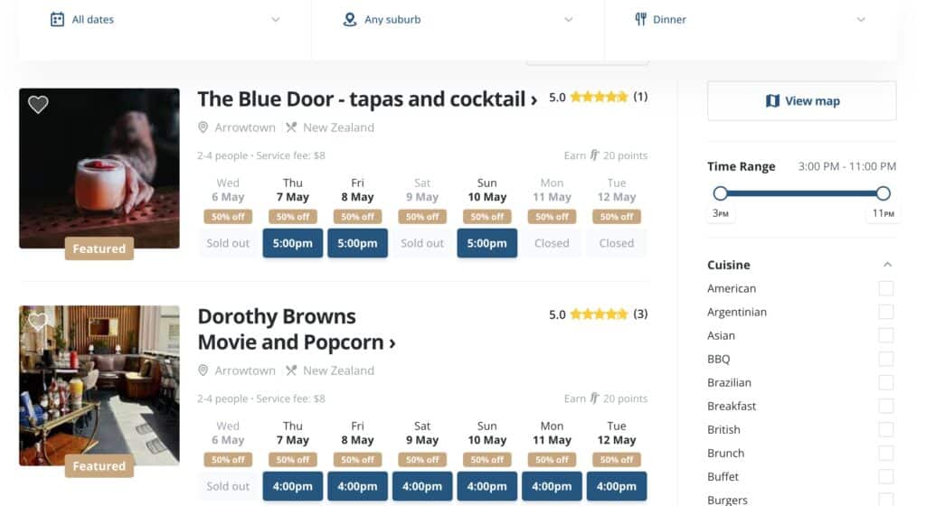
Task: Click the 3:00 PM - 11:00 PM time text
Action: pyautogui.click(x=846, y=166)
